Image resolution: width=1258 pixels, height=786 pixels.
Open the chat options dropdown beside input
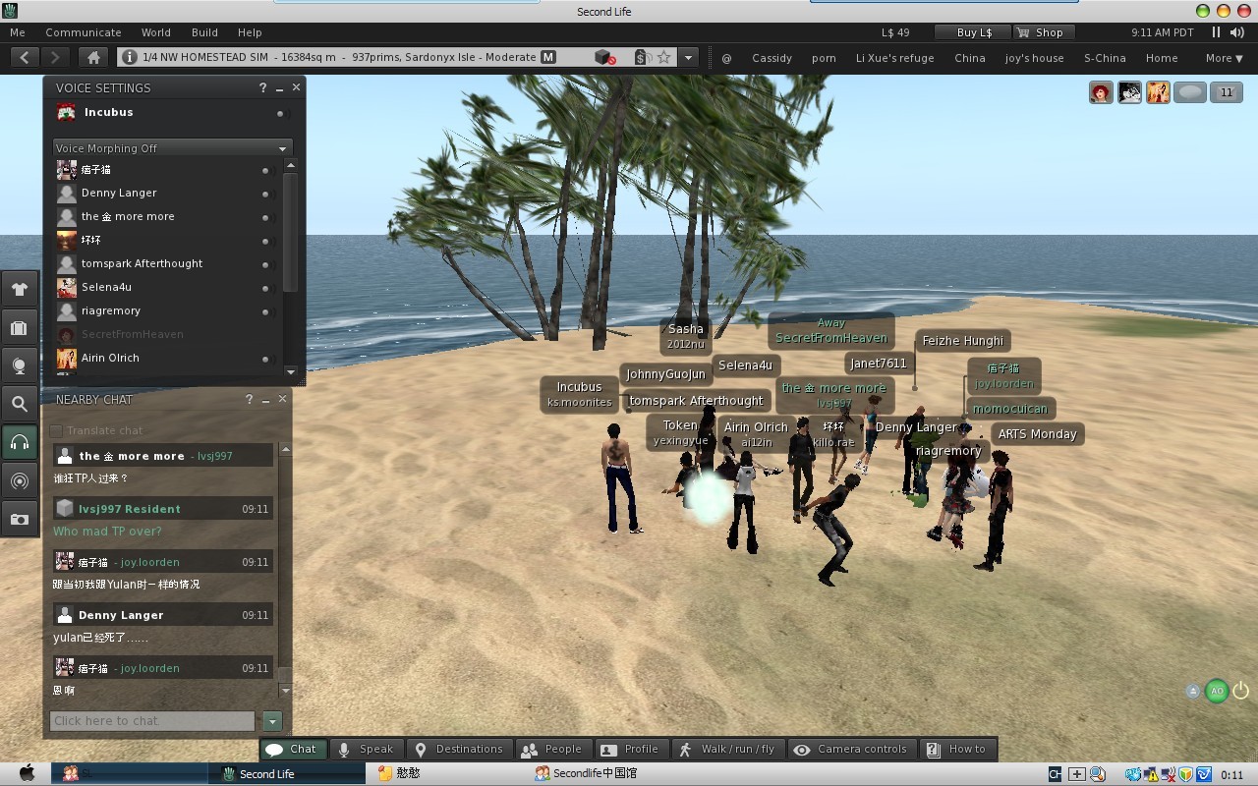click(x=272, y=721)
